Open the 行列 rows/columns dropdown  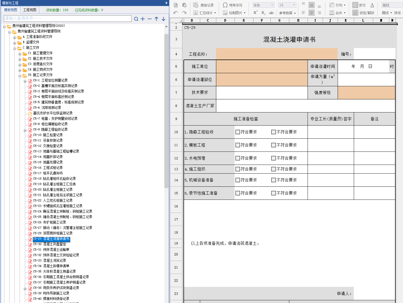337,5
